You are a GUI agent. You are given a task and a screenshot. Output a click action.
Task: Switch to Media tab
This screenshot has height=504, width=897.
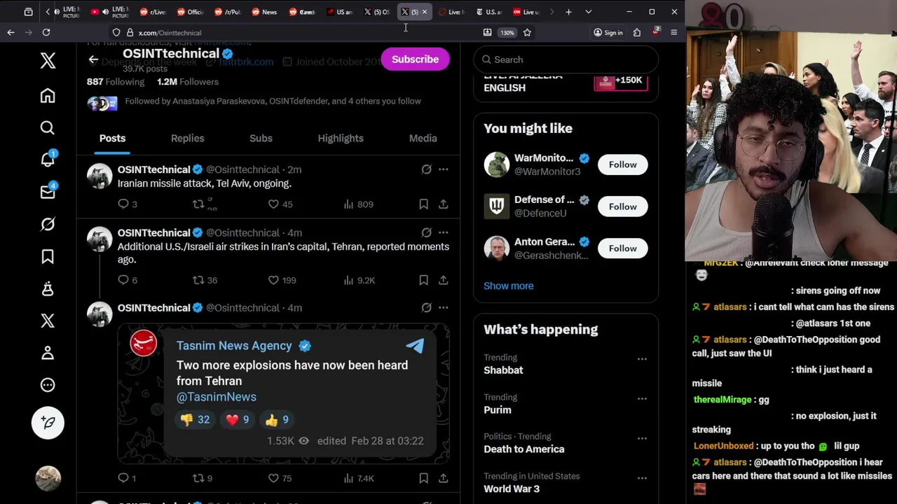pyautogui.click(x=423, y=138)
